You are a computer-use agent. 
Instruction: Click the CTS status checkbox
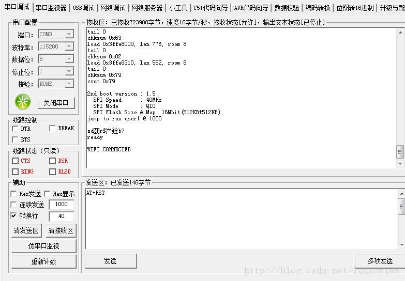[x=15, y=161]
